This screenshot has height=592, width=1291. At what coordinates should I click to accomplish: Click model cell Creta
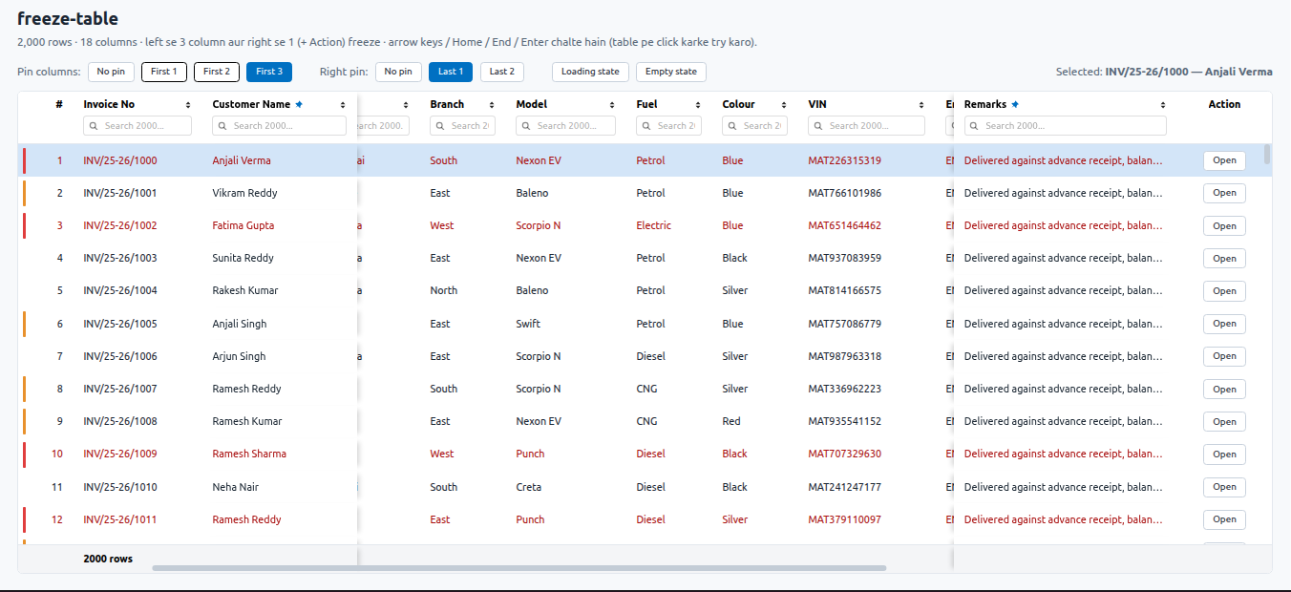point(529,487)
